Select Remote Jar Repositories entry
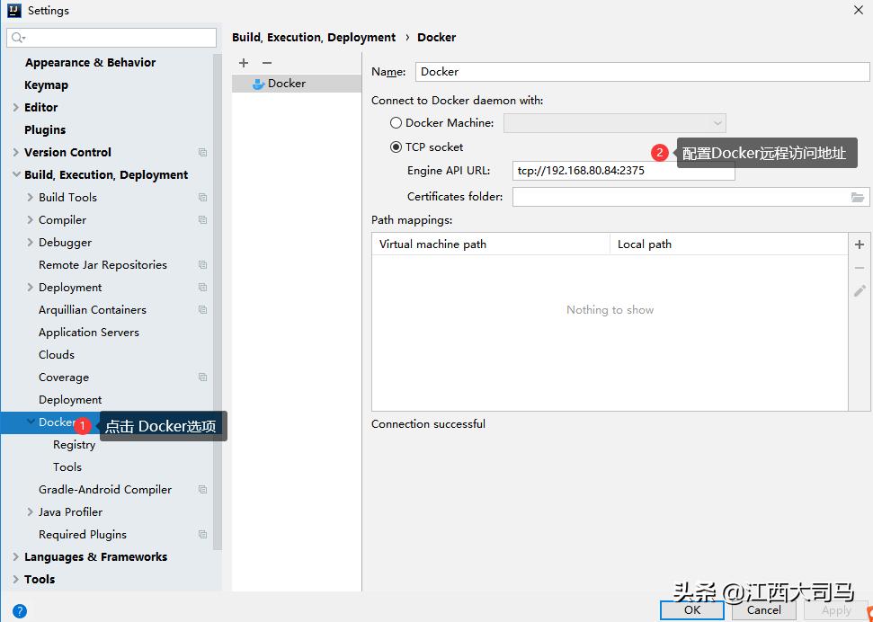Image resolution: width=873 pixels, height=622 pixels. 103,265
